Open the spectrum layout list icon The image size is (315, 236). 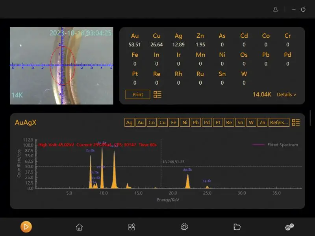click(295, 122)
